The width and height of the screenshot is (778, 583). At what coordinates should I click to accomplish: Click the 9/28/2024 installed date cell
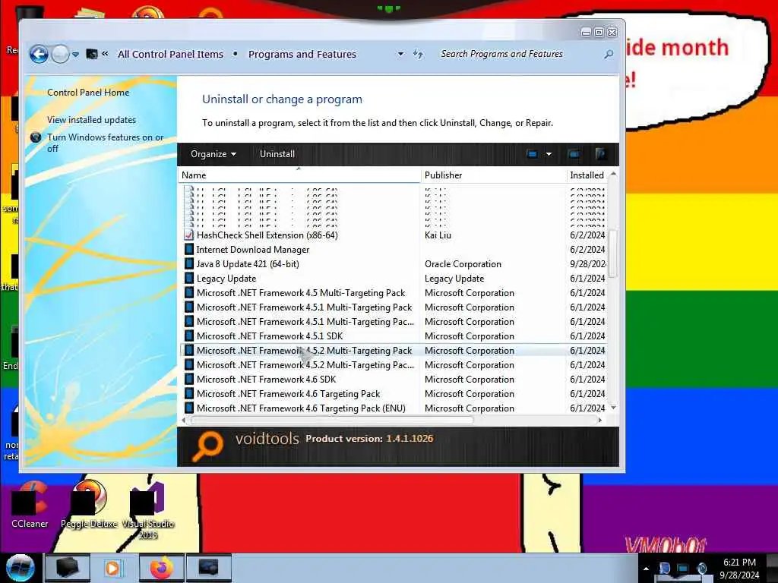(x=587, y=263)
